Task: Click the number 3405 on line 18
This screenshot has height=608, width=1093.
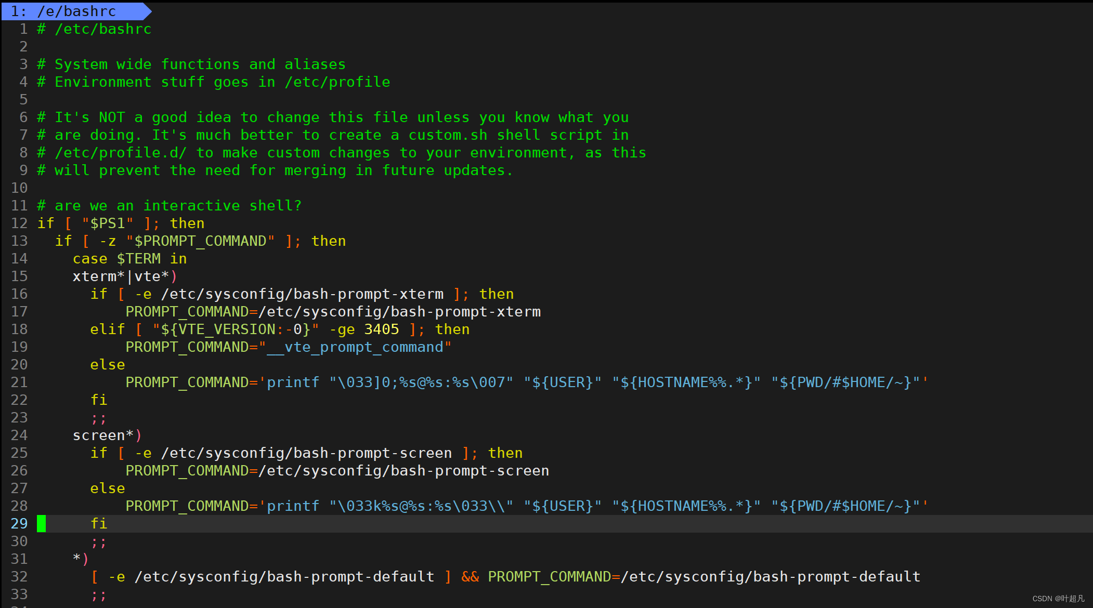Action: pyautogui.click(x=382, y=329)
